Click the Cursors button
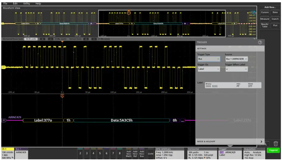Image resolution: width=282 pixels, height=161 pixels. point(265,12)
